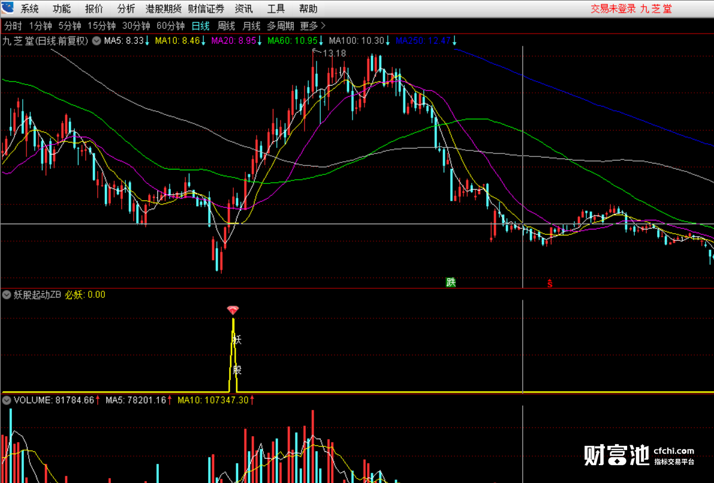
Task: Open the 港股期货 menu
Action: pos(163,8)
